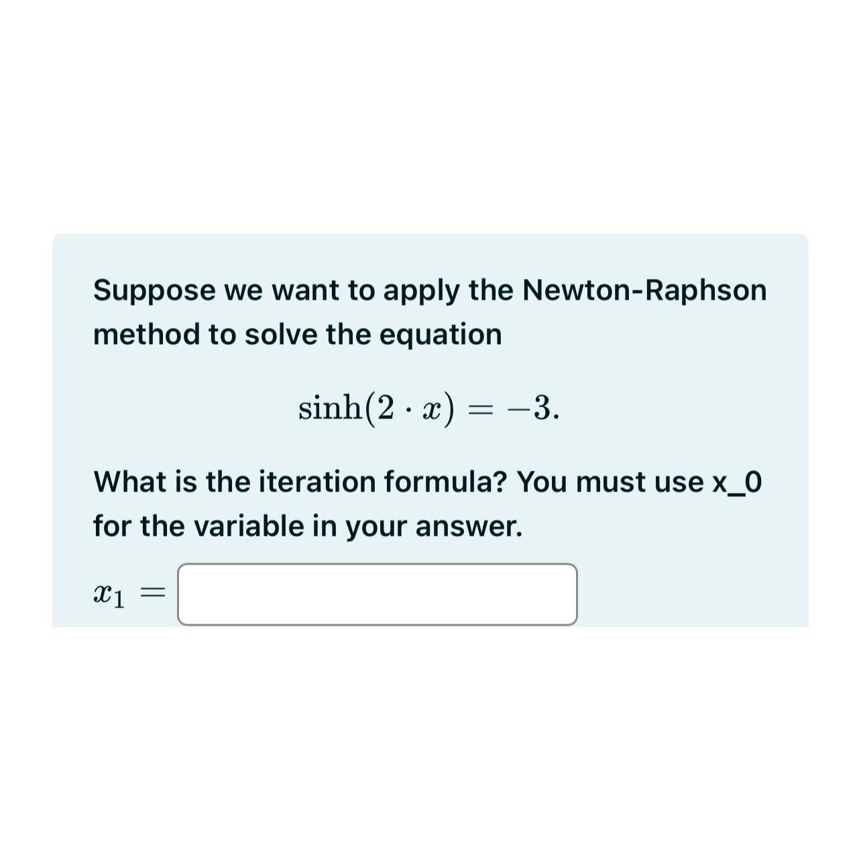Select the equation sinh(2·x) = -3
Screen dimensions: 861x861
429,407
